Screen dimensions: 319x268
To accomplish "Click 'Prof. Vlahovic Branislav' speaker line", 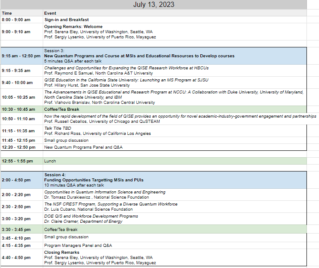I will pyautogui.click(x=99, y=103).
